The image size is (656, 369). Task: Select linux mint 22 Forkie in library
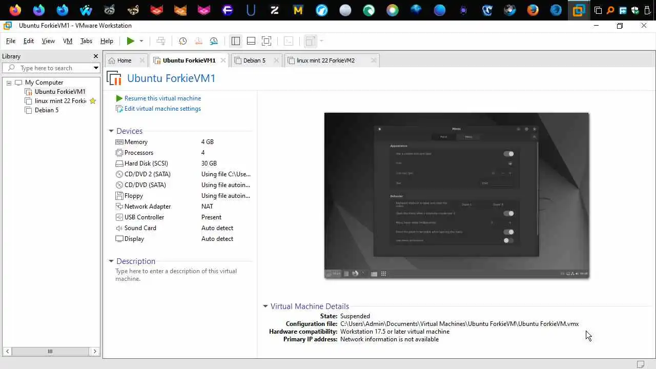60,101
